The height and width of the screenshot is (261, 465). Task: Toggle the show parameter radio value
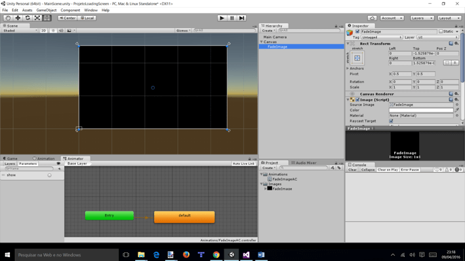pos(50,175)
